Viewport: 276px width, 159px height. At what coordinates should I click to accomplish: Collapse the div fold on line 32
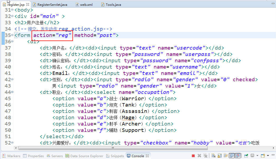pos(12,16)
